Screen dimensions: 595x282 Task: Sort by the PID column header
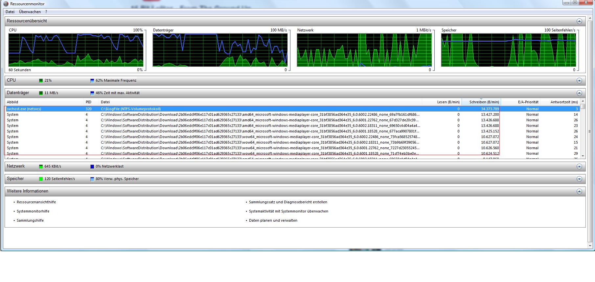pos(91,102)
